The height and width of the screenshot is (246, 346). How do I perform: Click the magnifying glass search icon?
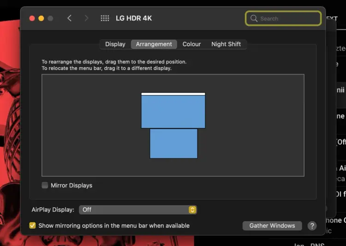(x=254, y=18)
